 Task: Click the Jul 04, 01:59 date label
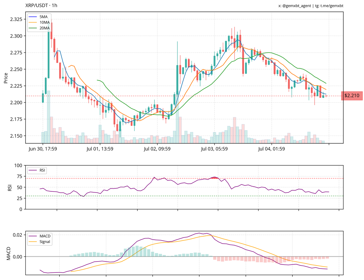pos(272,149)
